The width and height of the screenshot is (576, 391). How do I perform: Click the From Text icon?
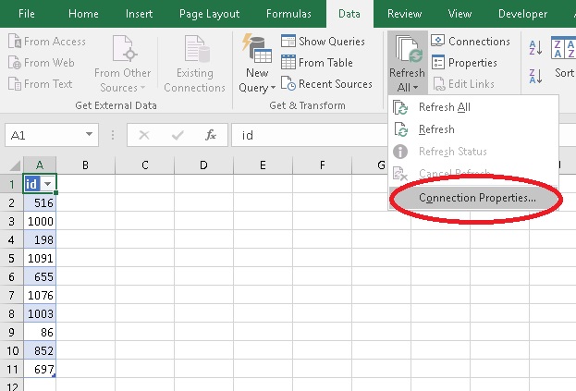(x=15, y=84)
